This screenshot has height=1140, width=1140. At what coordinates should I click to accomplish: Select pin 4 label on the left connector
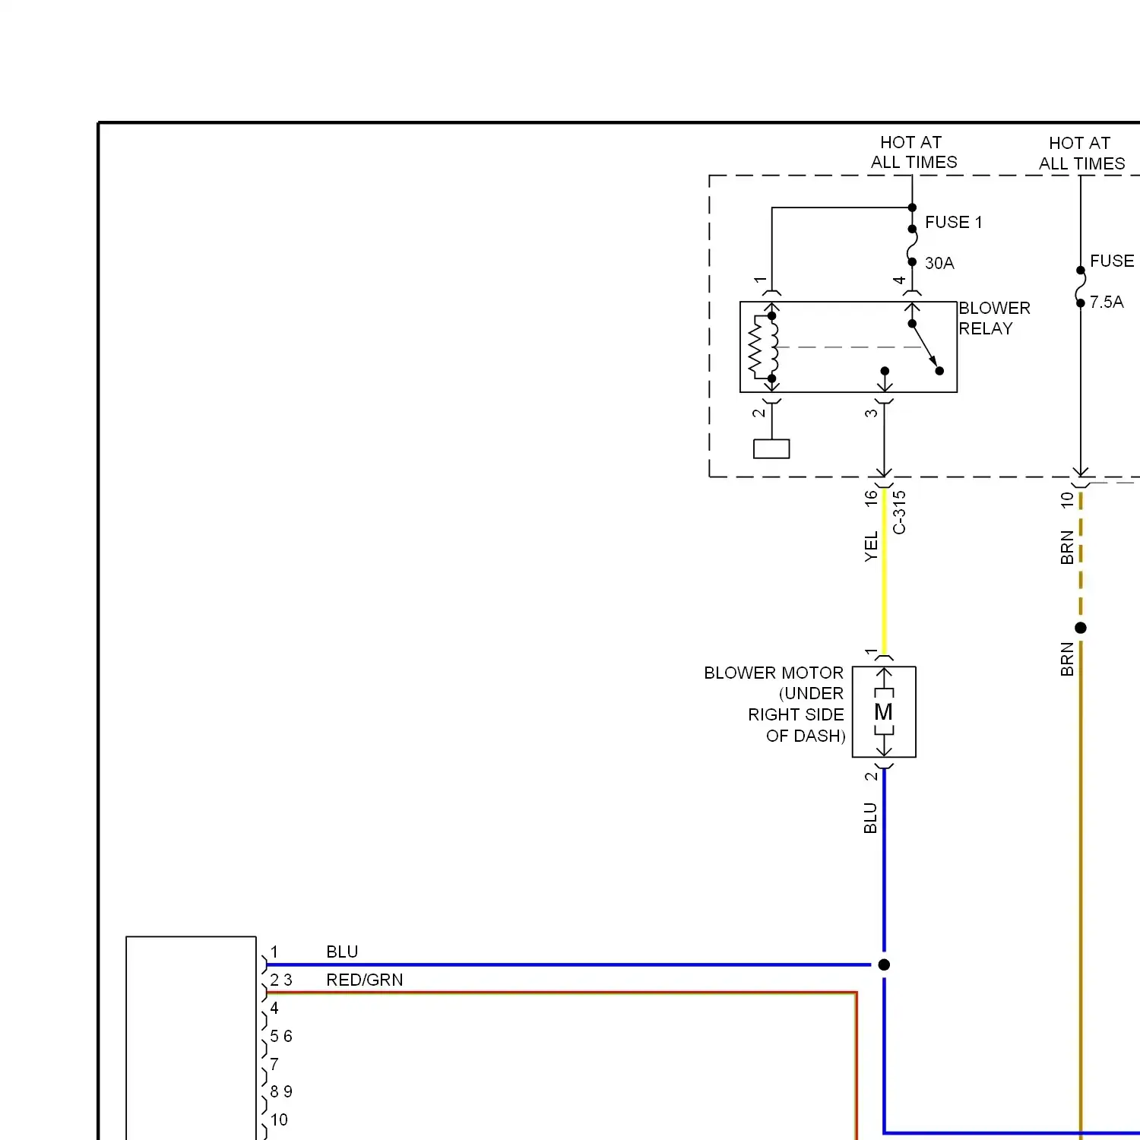(x=274, y=1008)
